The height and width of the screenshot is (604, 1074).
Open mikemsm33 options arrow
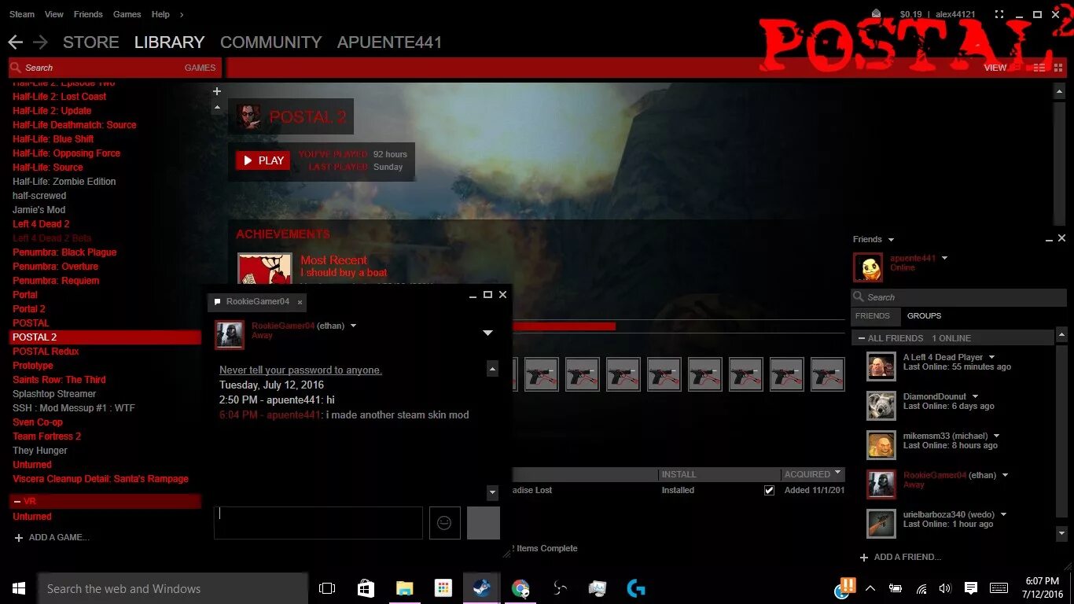click(996, 436)
